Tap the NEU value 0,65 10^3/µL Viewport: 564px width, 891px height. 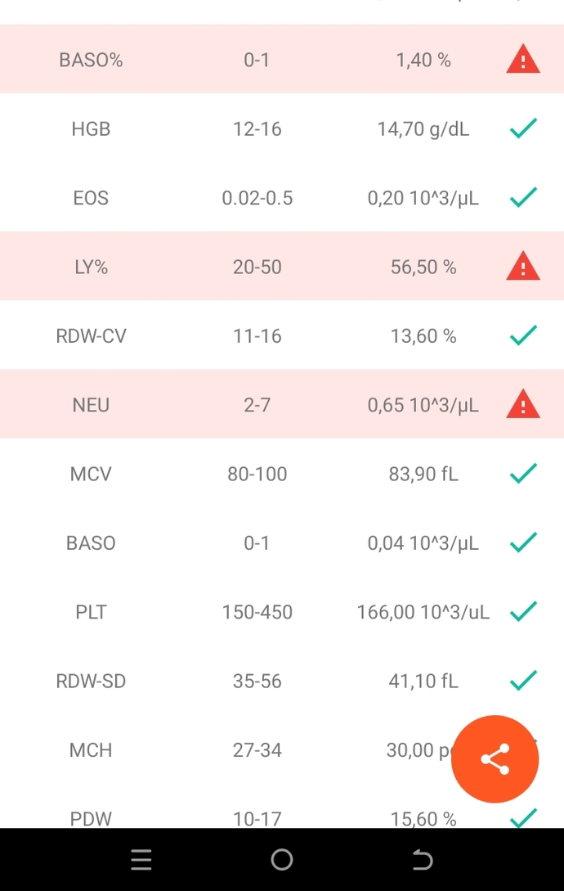pos(423,405)
